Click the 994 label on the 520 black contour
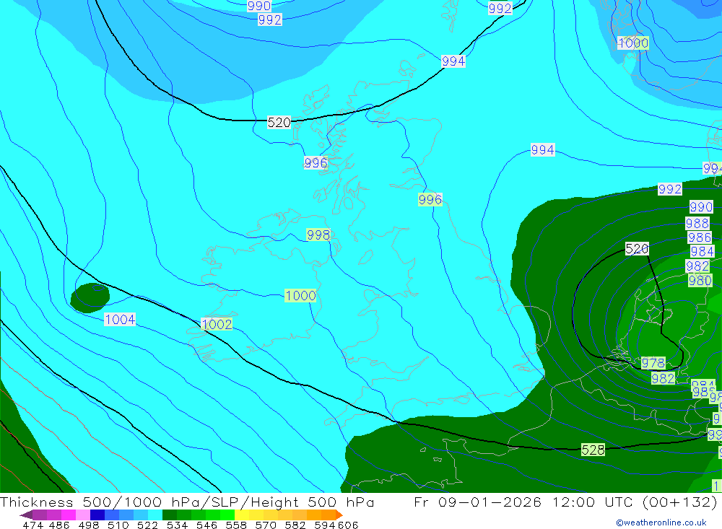 click(453, 61)
